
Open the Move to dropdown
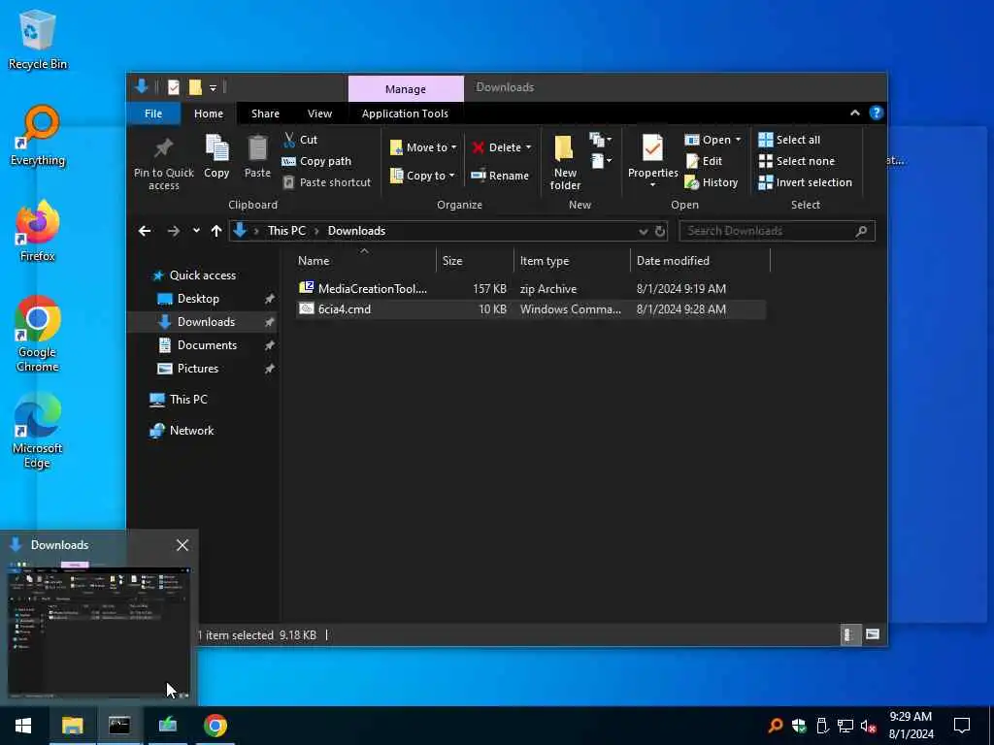click(x=423, y=147)
